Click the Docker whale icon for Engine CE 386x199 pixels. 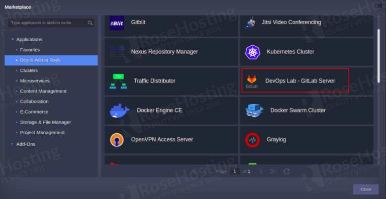point(120,111)
